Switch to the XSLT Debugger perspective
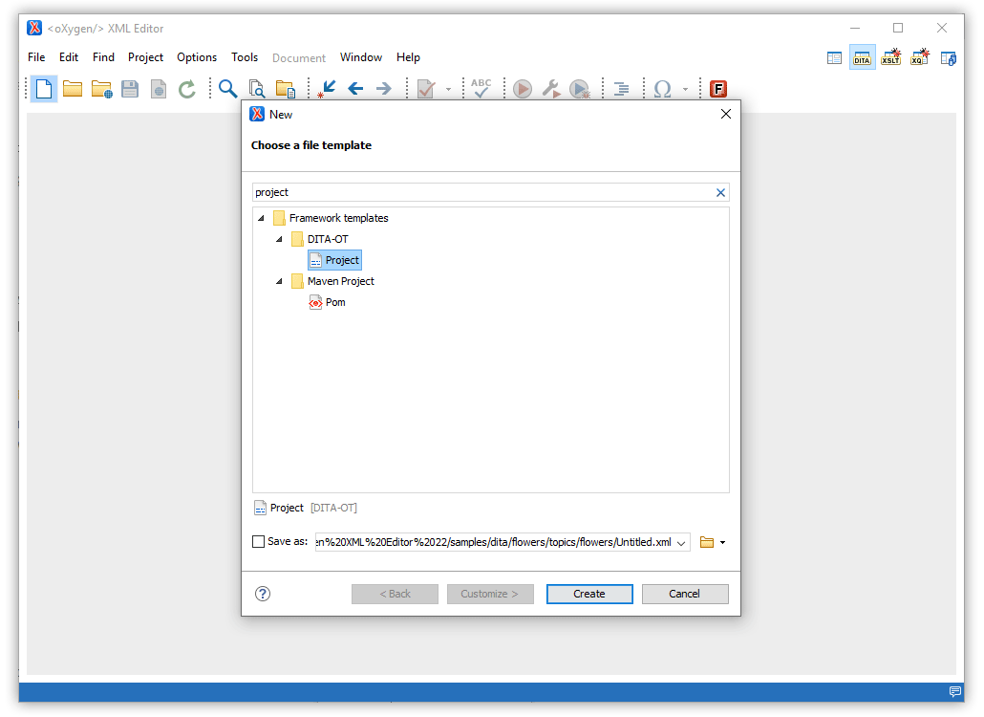This screenshot has width=984, height=717. pyautogui.click(x=891, y=57)
